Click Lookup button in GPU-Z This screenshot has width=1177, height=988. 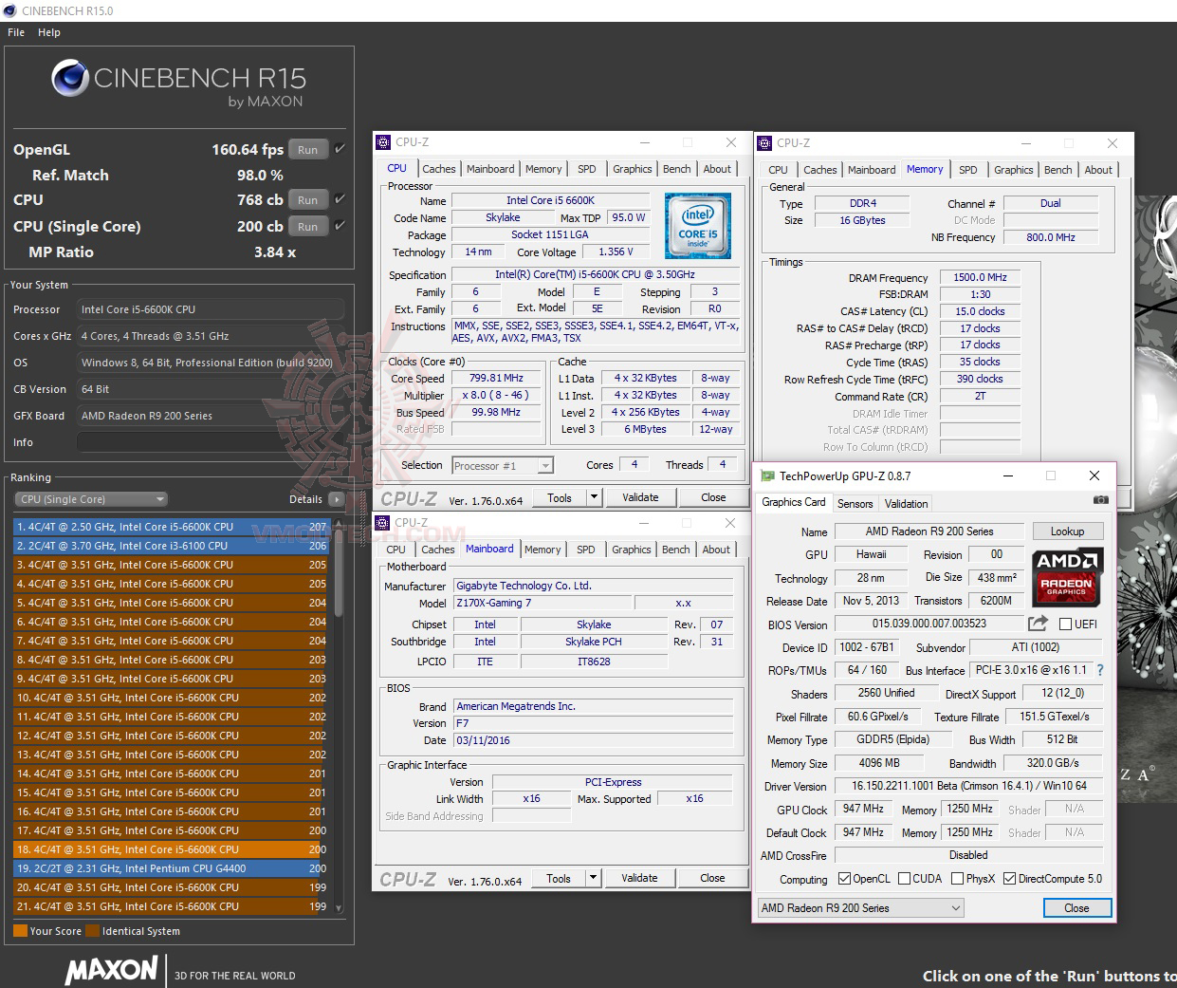(1067, 531)
